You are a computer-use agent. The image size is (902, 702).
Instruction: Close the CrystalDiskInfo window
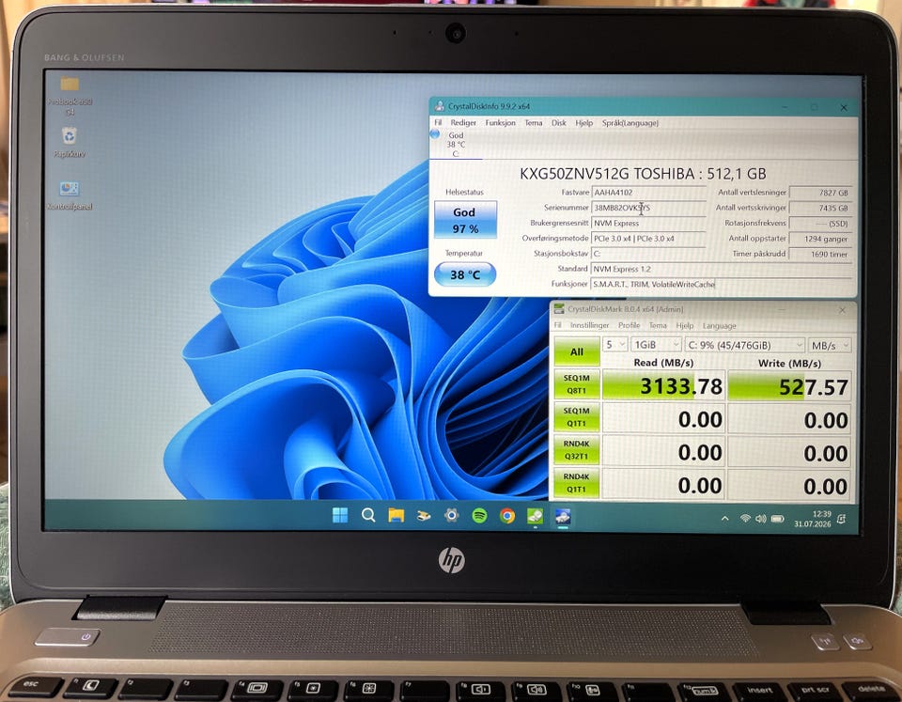coord(844,107)
